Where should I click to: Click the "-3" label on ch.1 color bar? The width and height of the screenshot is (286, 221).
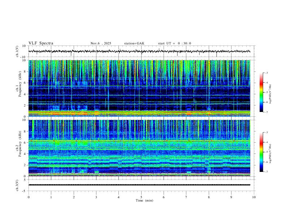point(266,73)
